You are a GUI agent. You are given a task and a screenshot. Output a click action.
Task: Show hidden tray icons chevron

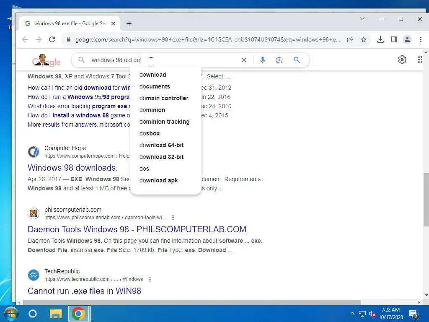pyautogui.click(x=352, y=314)
